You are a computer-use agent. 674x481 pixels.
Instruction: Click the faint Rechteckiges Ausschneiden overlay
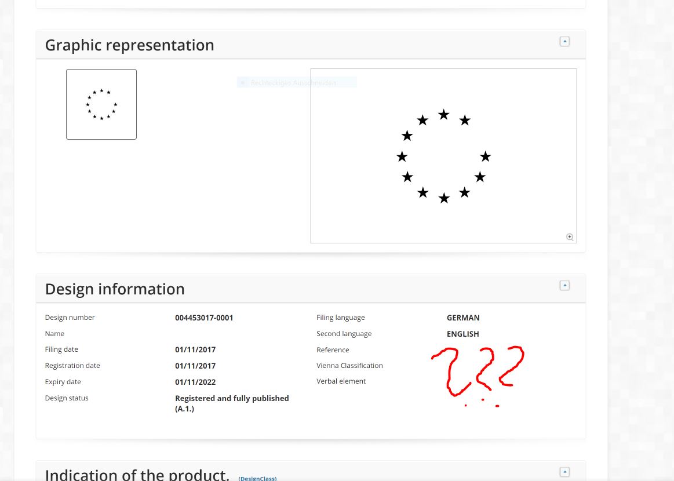(293, 83)
